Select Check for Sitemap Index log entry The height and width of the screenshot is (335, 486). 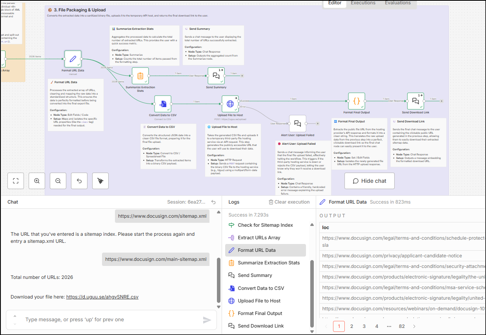coord(266,225)
